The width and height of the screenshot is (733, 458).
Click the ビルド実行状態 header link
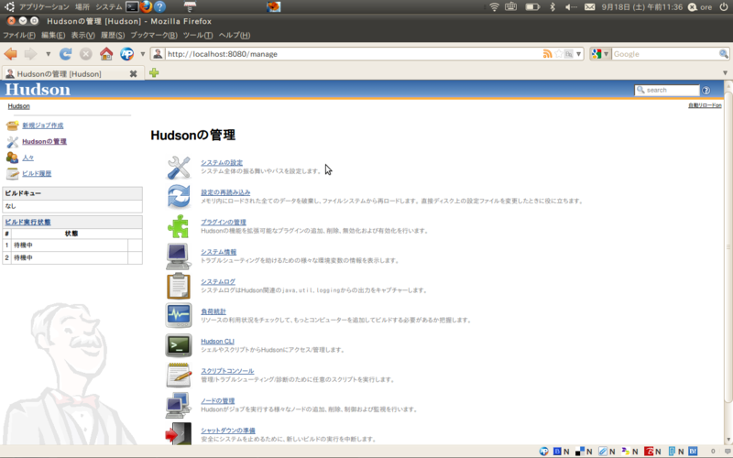point(27,223)
